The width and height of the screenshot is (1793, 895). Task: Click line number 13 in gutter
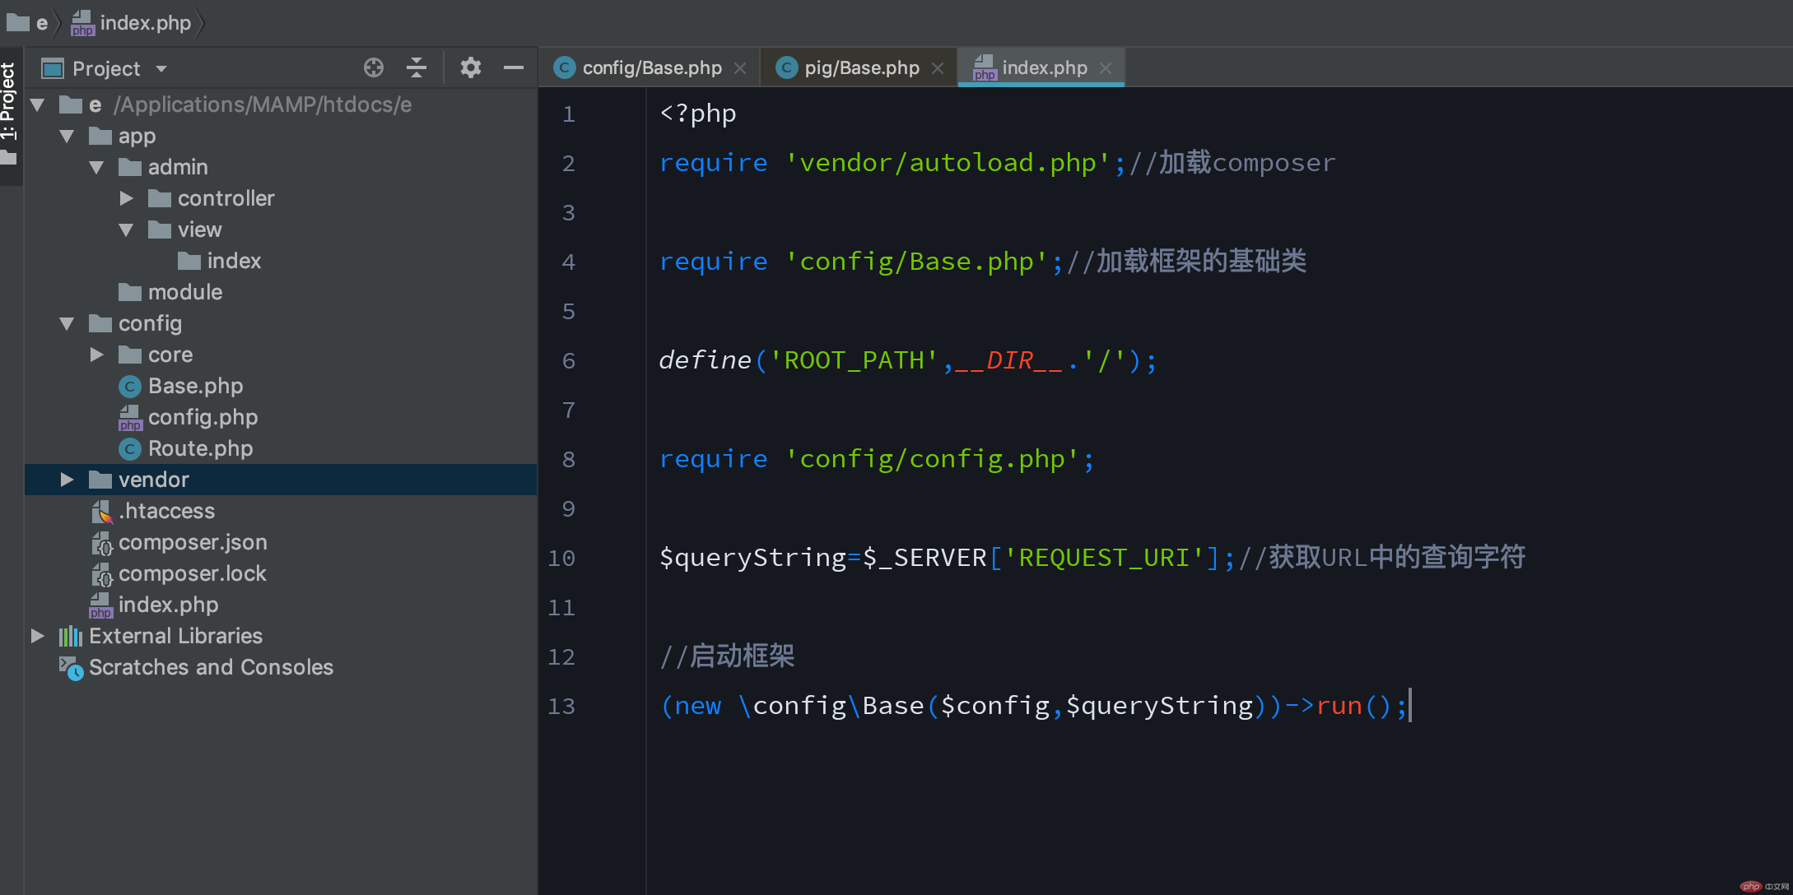tap(561, 707)
